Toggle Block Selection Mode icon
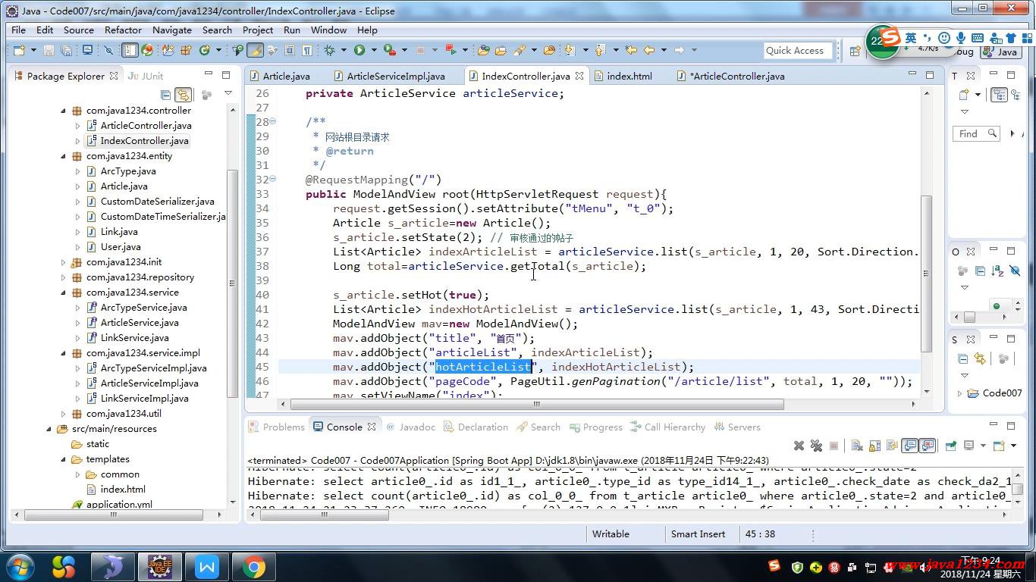1036x582 pixels. (x=290, y=50)
